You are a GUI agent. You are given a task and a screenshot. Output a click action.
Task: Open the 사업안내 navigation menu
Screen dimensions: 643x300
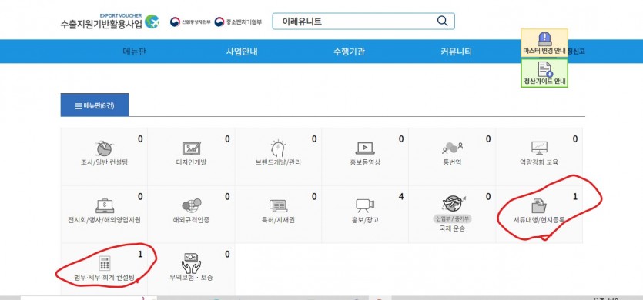pyautogui.click(x=242, y=52)
